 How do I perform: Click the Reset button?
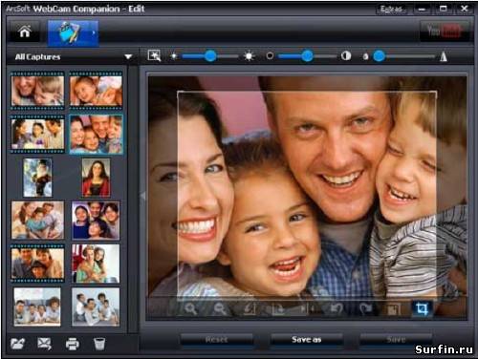(x=217, y=340)
